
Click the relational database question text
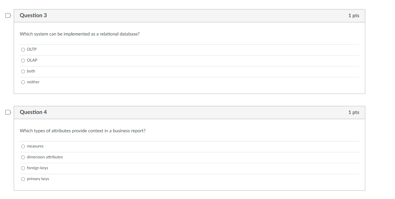(x=80, y=34)
